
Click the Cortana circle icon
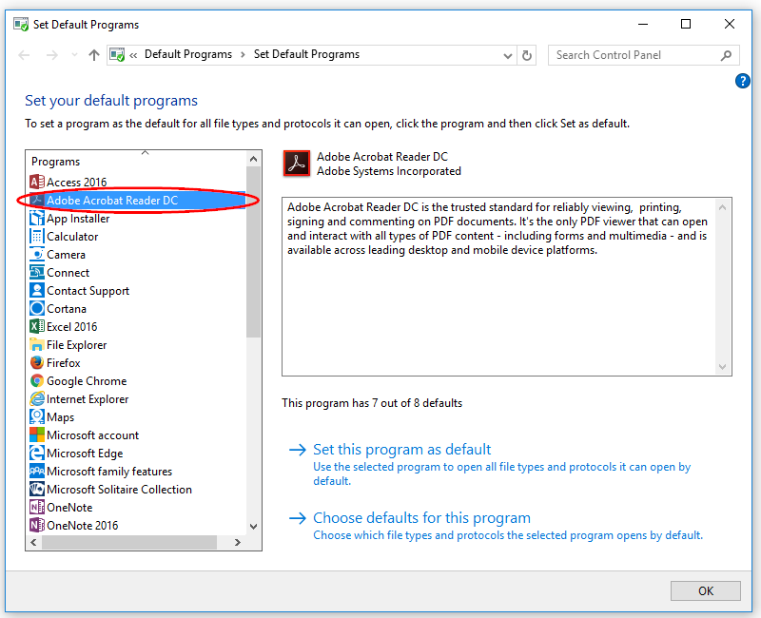(x=37, y=308)
